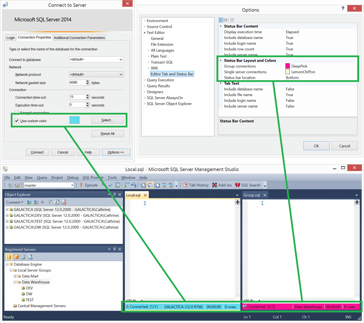Select the Database Engine icon in Registered Servers
This screenshot has width=364, height=323.
pos(9,257)
